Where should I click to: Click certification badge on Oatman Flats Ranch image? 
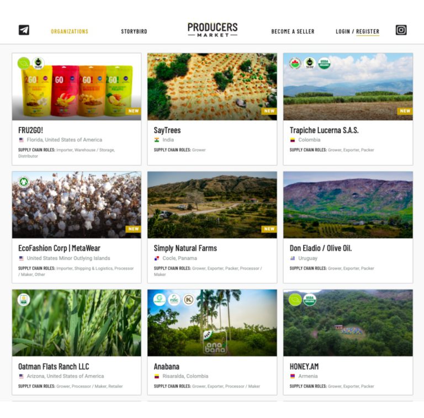(x=24, y=300)
